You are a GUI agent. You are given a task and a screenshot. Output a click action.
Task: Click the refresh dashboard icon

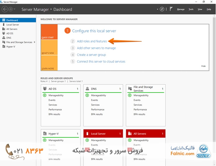tap(162, 9)
